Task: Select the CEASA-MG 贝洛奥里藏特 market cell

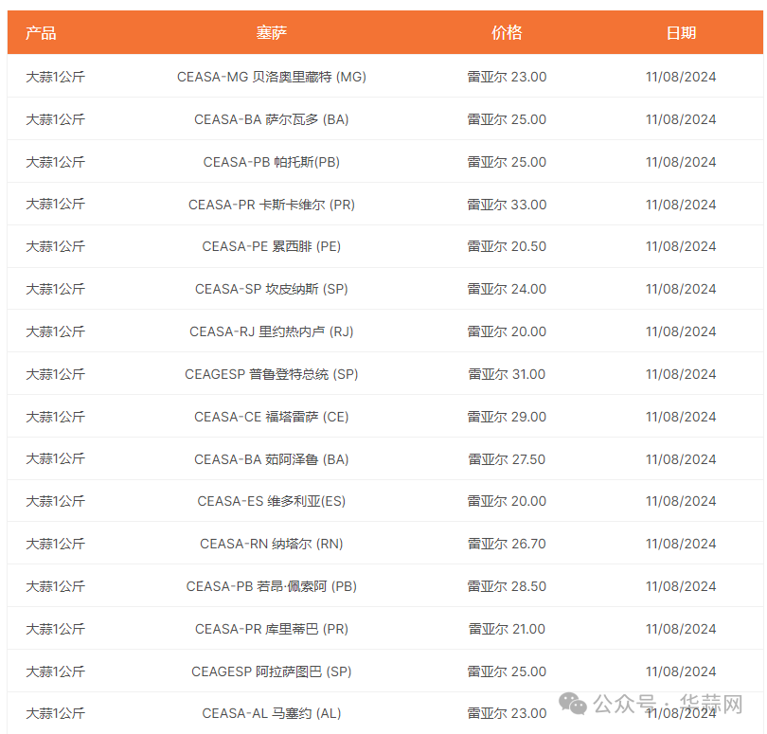Action: (x=271, y=77)
